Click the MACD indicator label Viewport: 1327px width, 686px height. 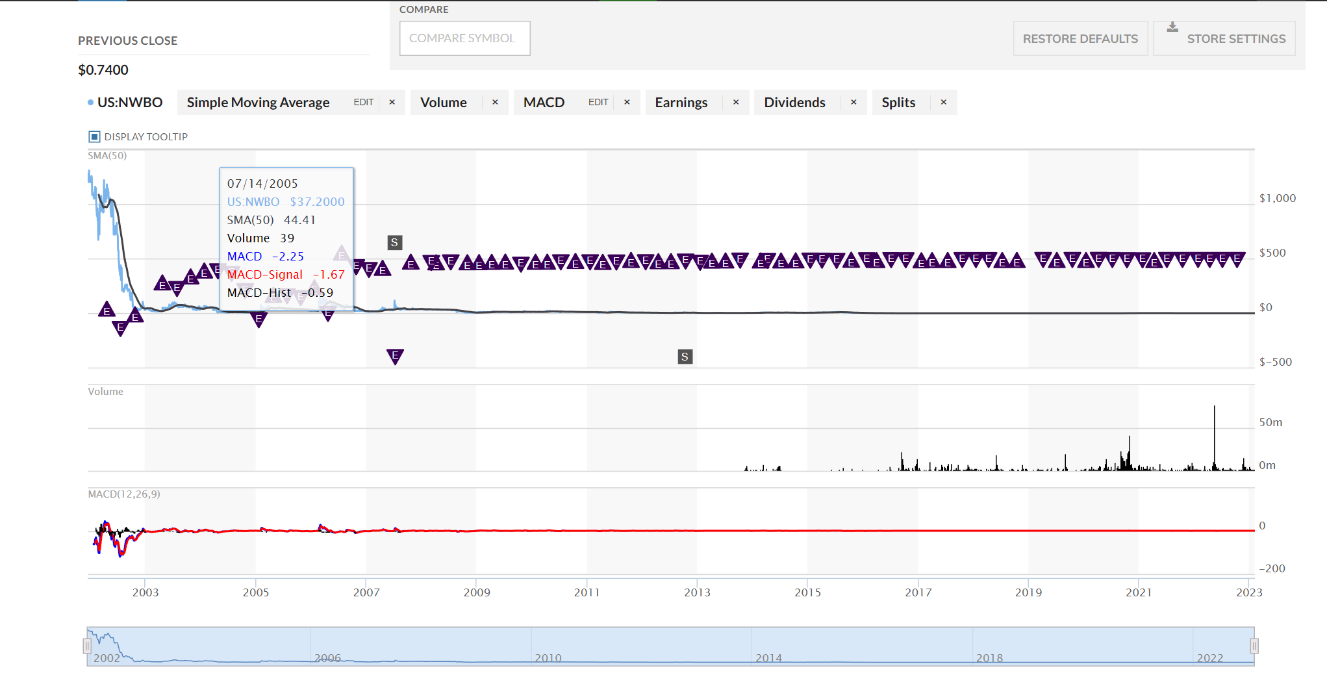click(544, 103)
